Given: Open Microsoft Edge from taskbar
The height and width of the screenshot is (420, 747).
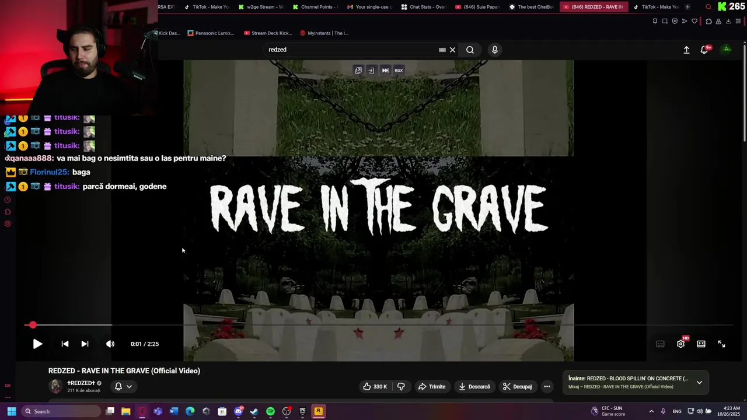Looking at the screenshot, I should click(x=190, y=411).
